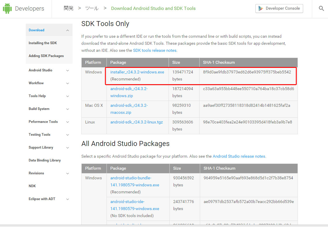Click the (No SDK tools included) note
The image size is (328, 227).
pyautogui.click(x=132, y=216)
